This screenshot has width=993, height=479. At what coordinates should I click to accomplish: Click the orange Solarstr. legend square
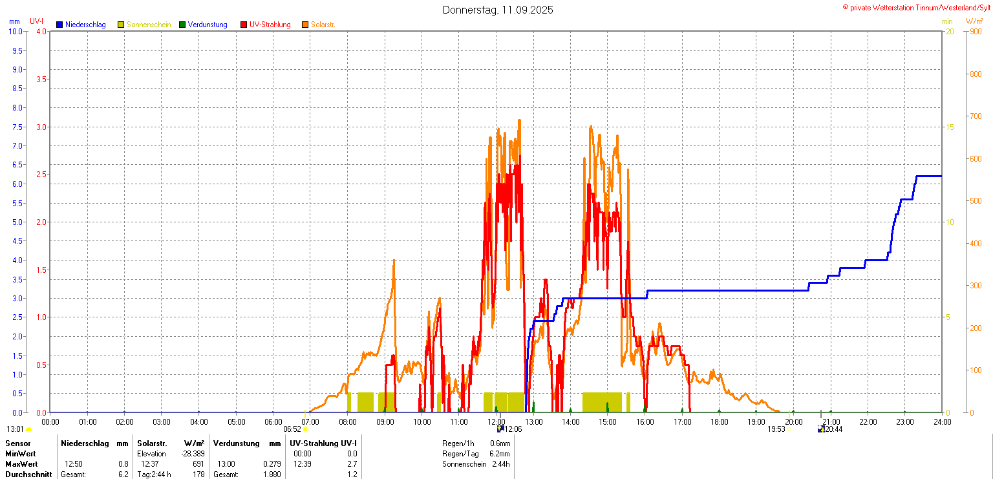[x=305, y=25]
